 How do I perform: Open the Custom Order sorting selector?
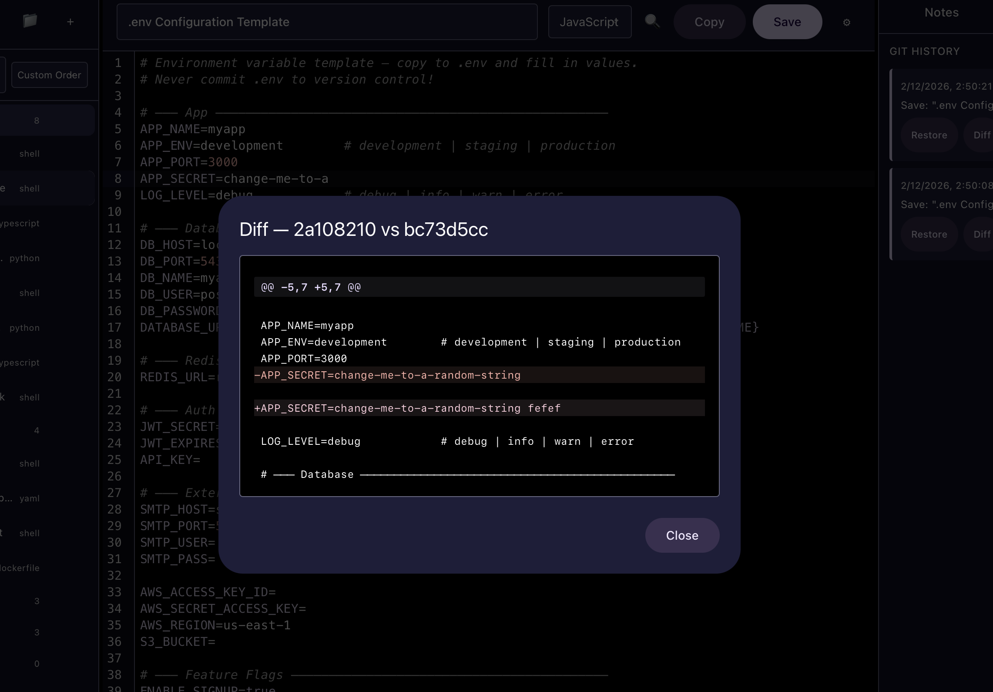49,74
